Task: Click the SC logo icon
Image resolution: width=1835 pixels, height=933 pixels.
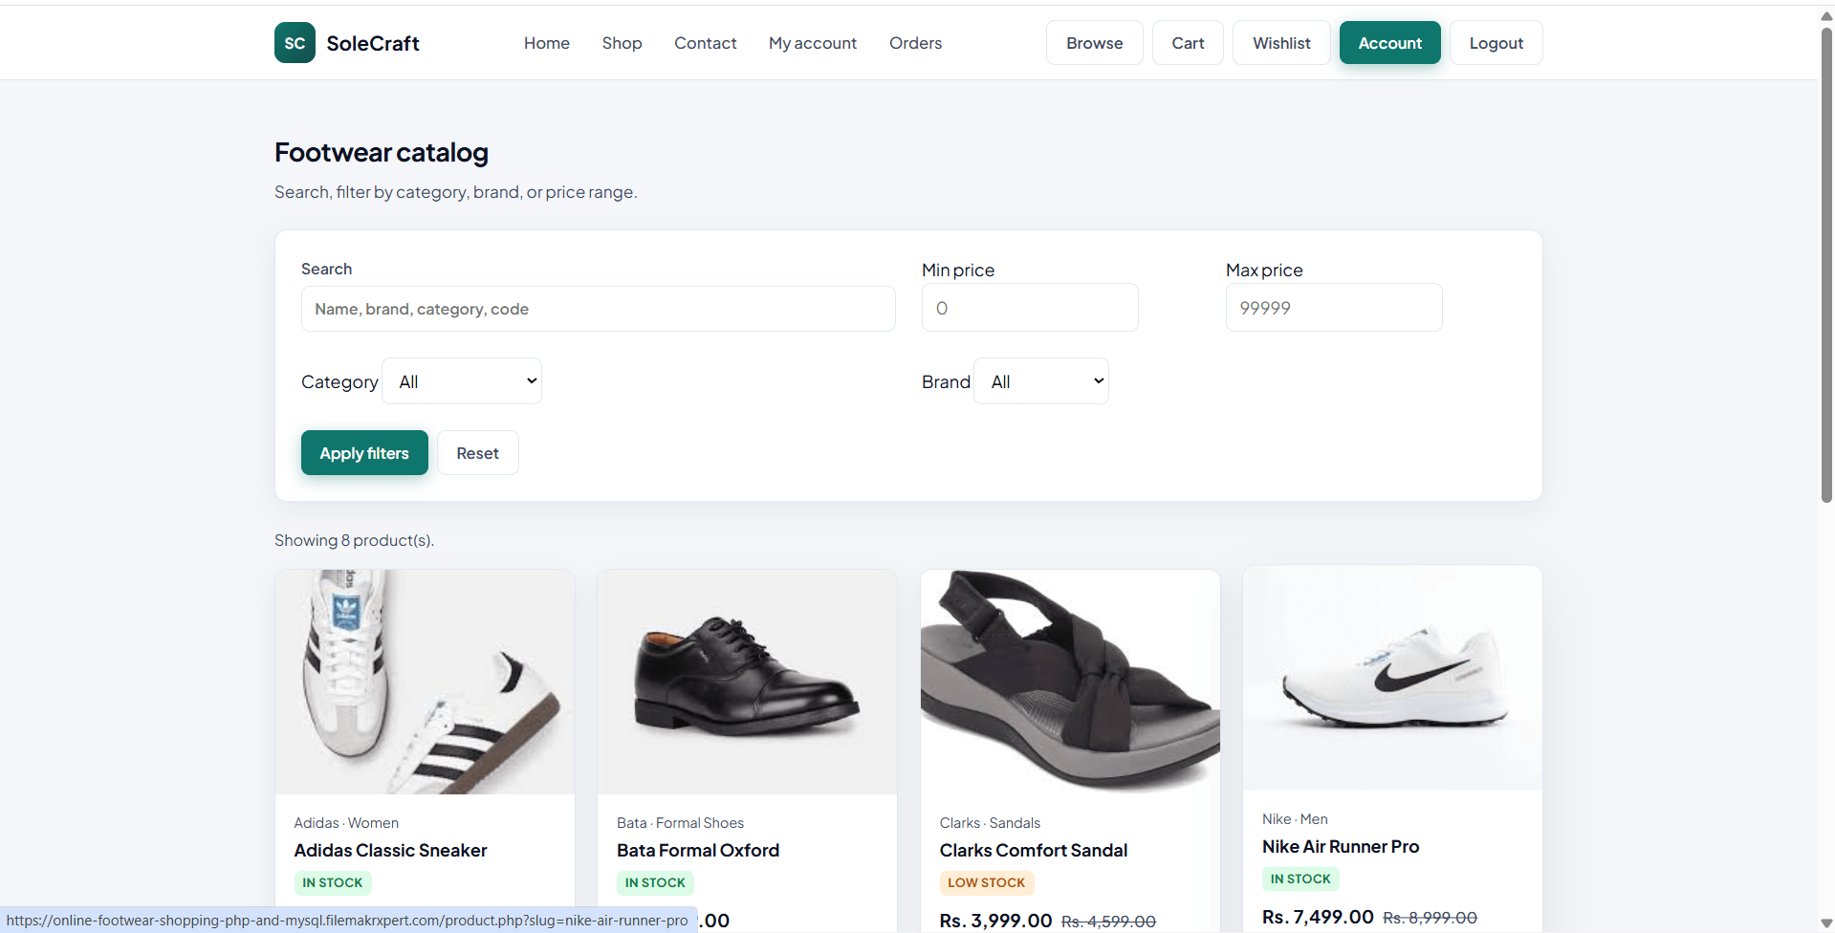Action: [x=295, y=43]
